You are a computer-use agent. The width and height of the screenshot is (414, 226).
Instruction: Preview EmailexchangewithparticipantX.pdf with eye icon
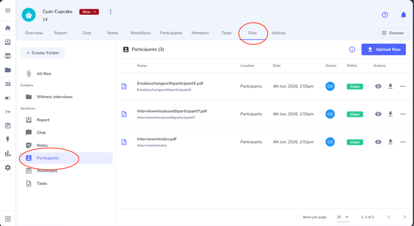tap(378, 86)
